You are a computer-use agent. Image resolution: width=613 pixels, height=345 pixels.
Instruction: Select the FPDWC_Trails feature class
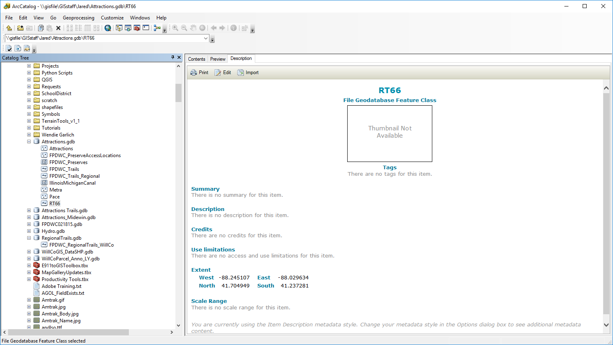point(64,169)
